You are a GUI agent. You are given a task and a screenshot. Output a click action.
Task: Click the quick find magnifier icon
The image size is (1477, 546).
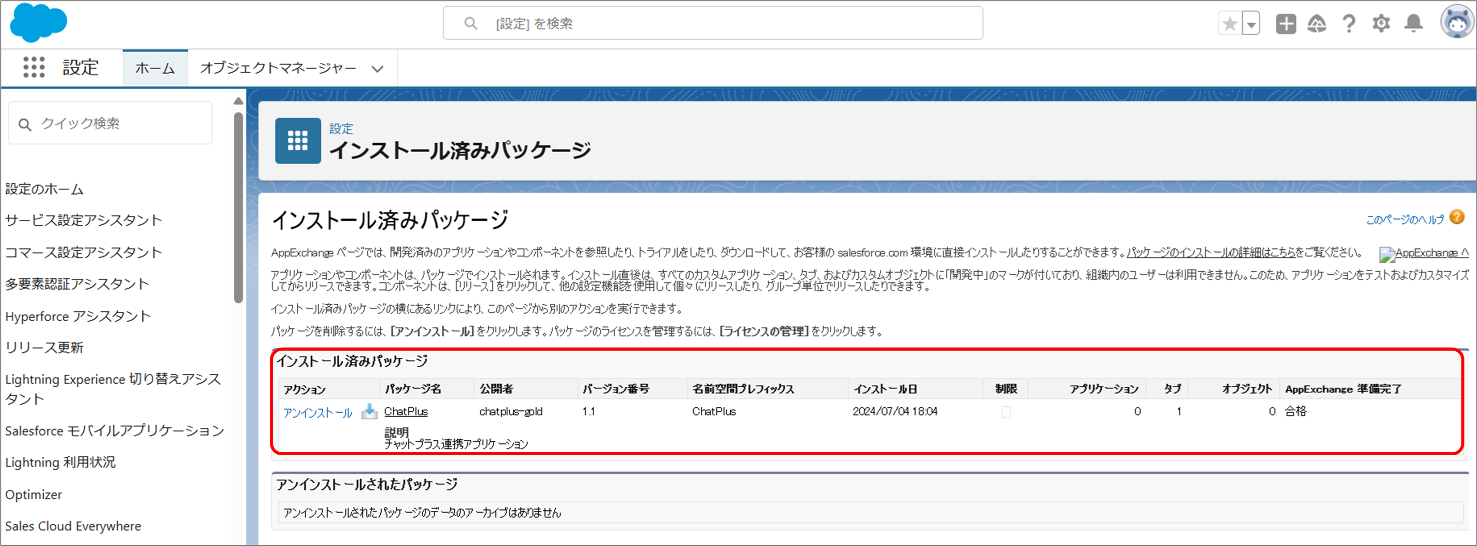click(25, 124)
